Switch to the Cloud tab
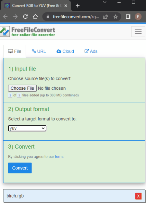 coord(65,51)
